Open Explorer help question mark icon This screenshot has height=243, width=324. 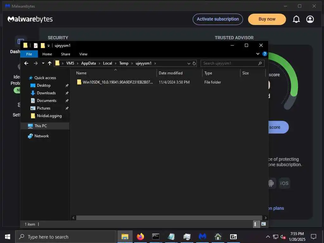[x=265, y=54]
